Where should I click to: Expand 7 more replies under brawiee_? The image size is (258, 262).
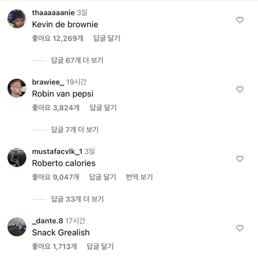point(75,130)
